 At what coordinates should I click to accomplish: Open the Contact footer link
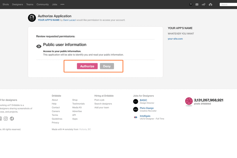click(x=56, y=107)
